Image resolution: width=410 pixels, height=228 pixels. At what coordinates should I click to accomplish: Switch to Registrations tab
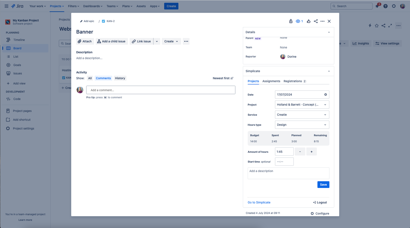[x=295, y=81]
